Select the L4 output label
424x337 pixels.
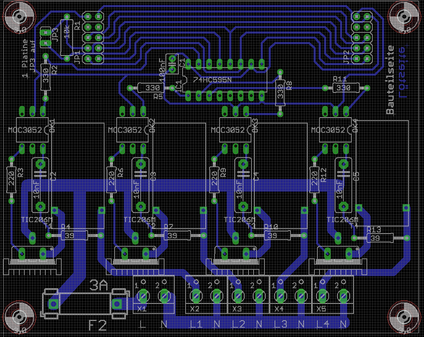(x=322, y=324)
